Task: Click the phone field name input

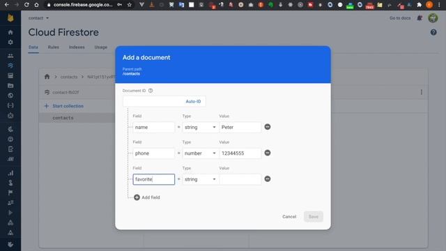Action: (153, 153)
